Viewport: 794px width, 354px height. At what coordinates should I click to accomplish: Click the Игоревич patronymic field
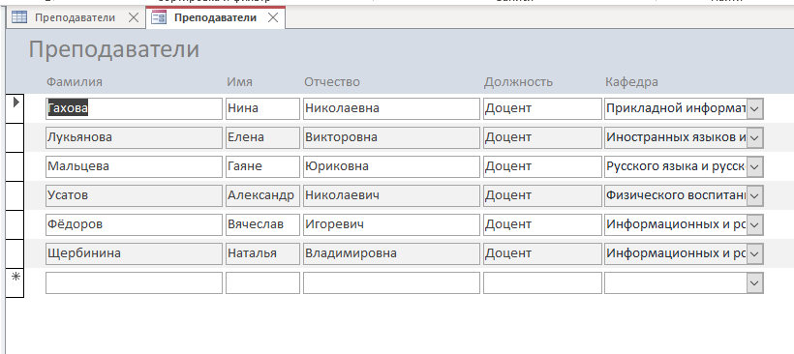tap(391, 225)
